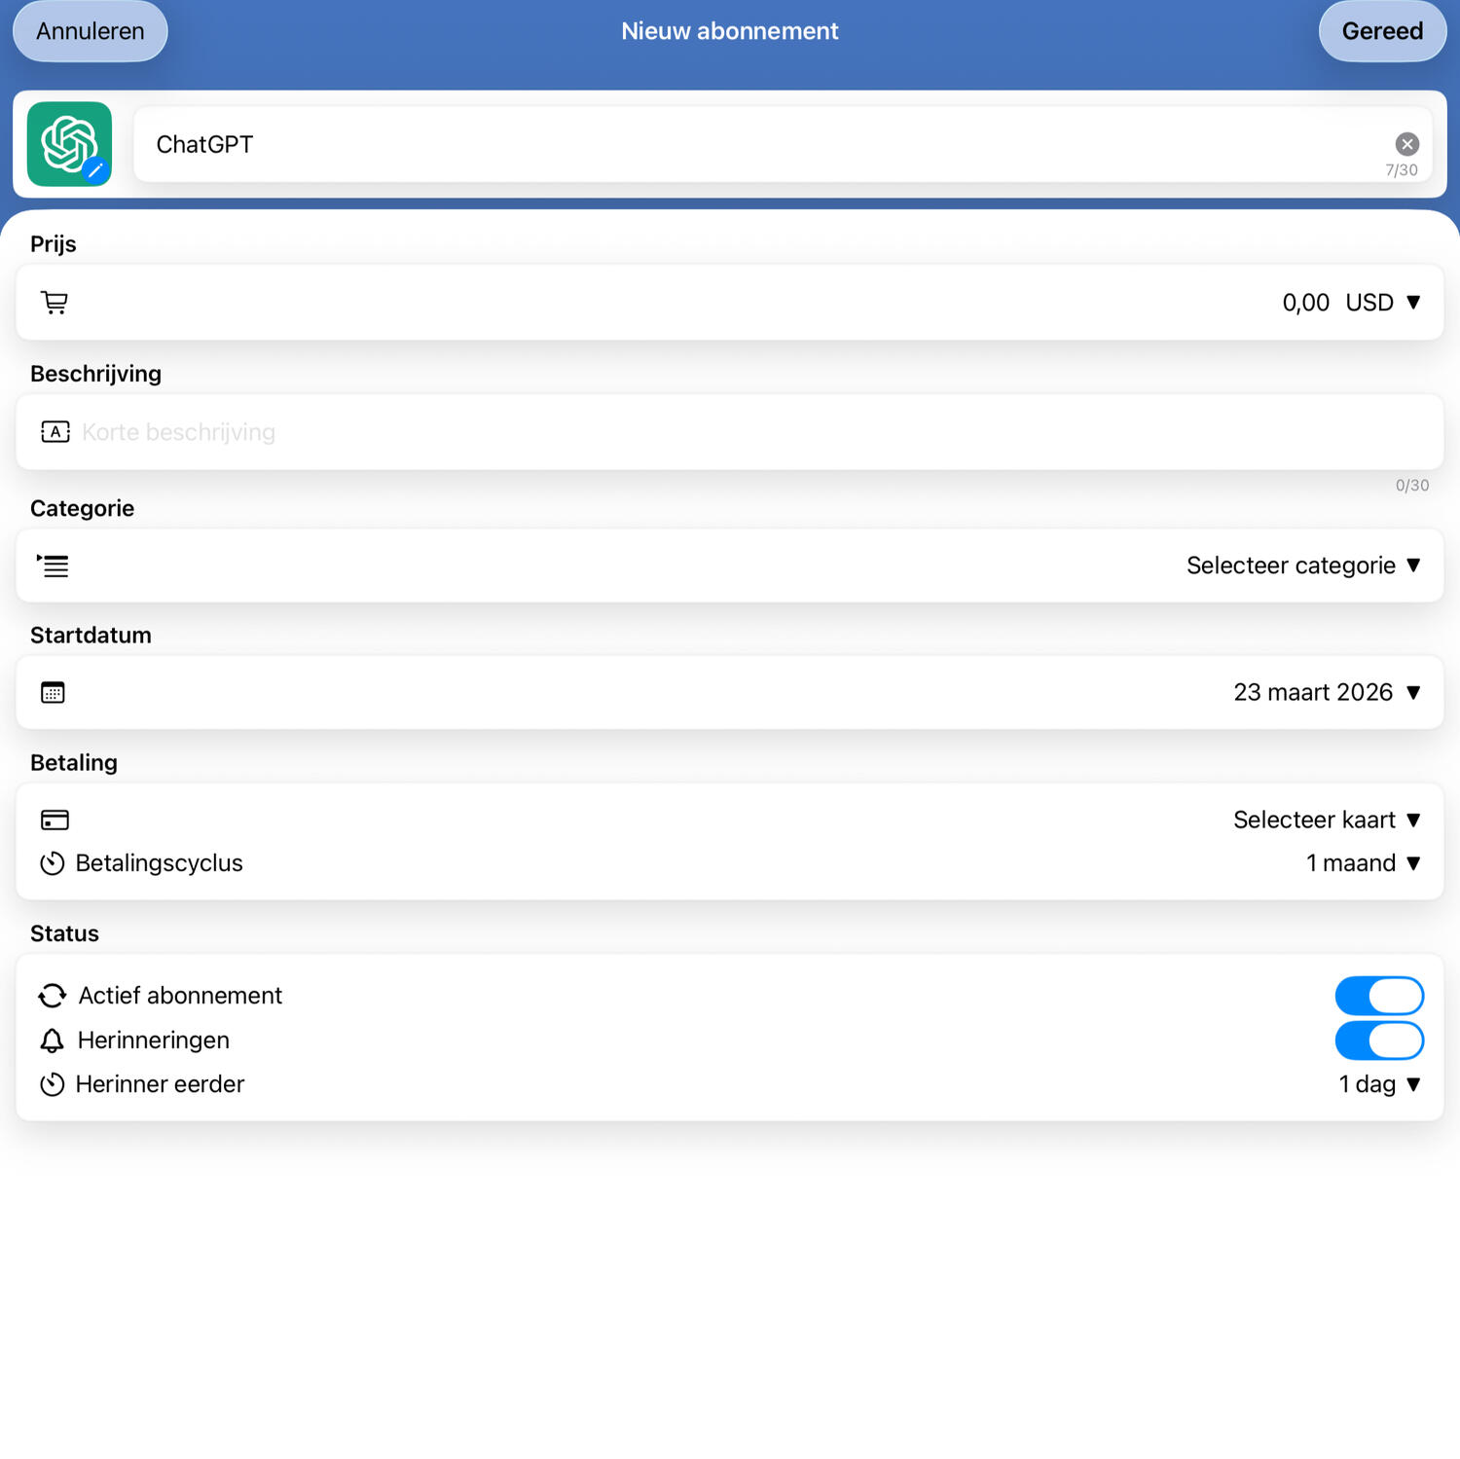Disable the Herinneringen toggle

(1378, 1040)
